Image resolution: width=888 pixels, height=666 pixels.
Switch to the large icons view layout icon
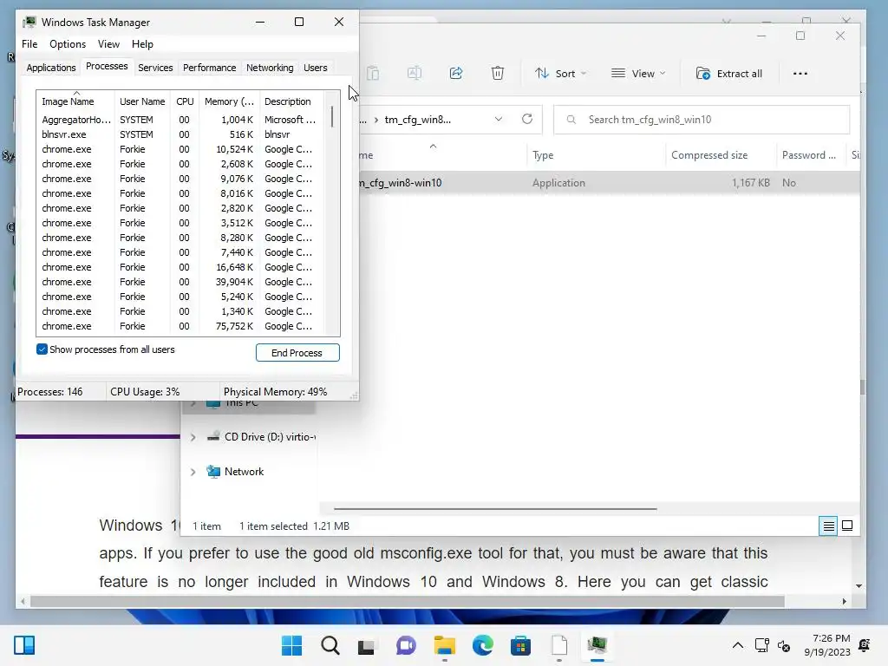point(847,526)
